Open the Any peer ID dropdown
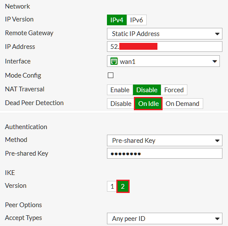 tap(165, 219)
